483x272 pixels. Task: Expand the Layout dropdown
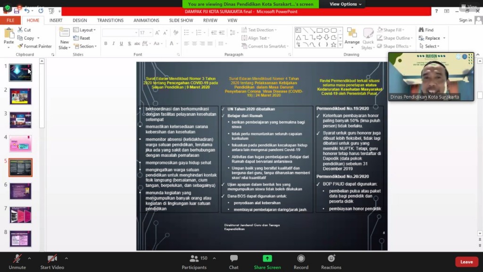(87, 30)
